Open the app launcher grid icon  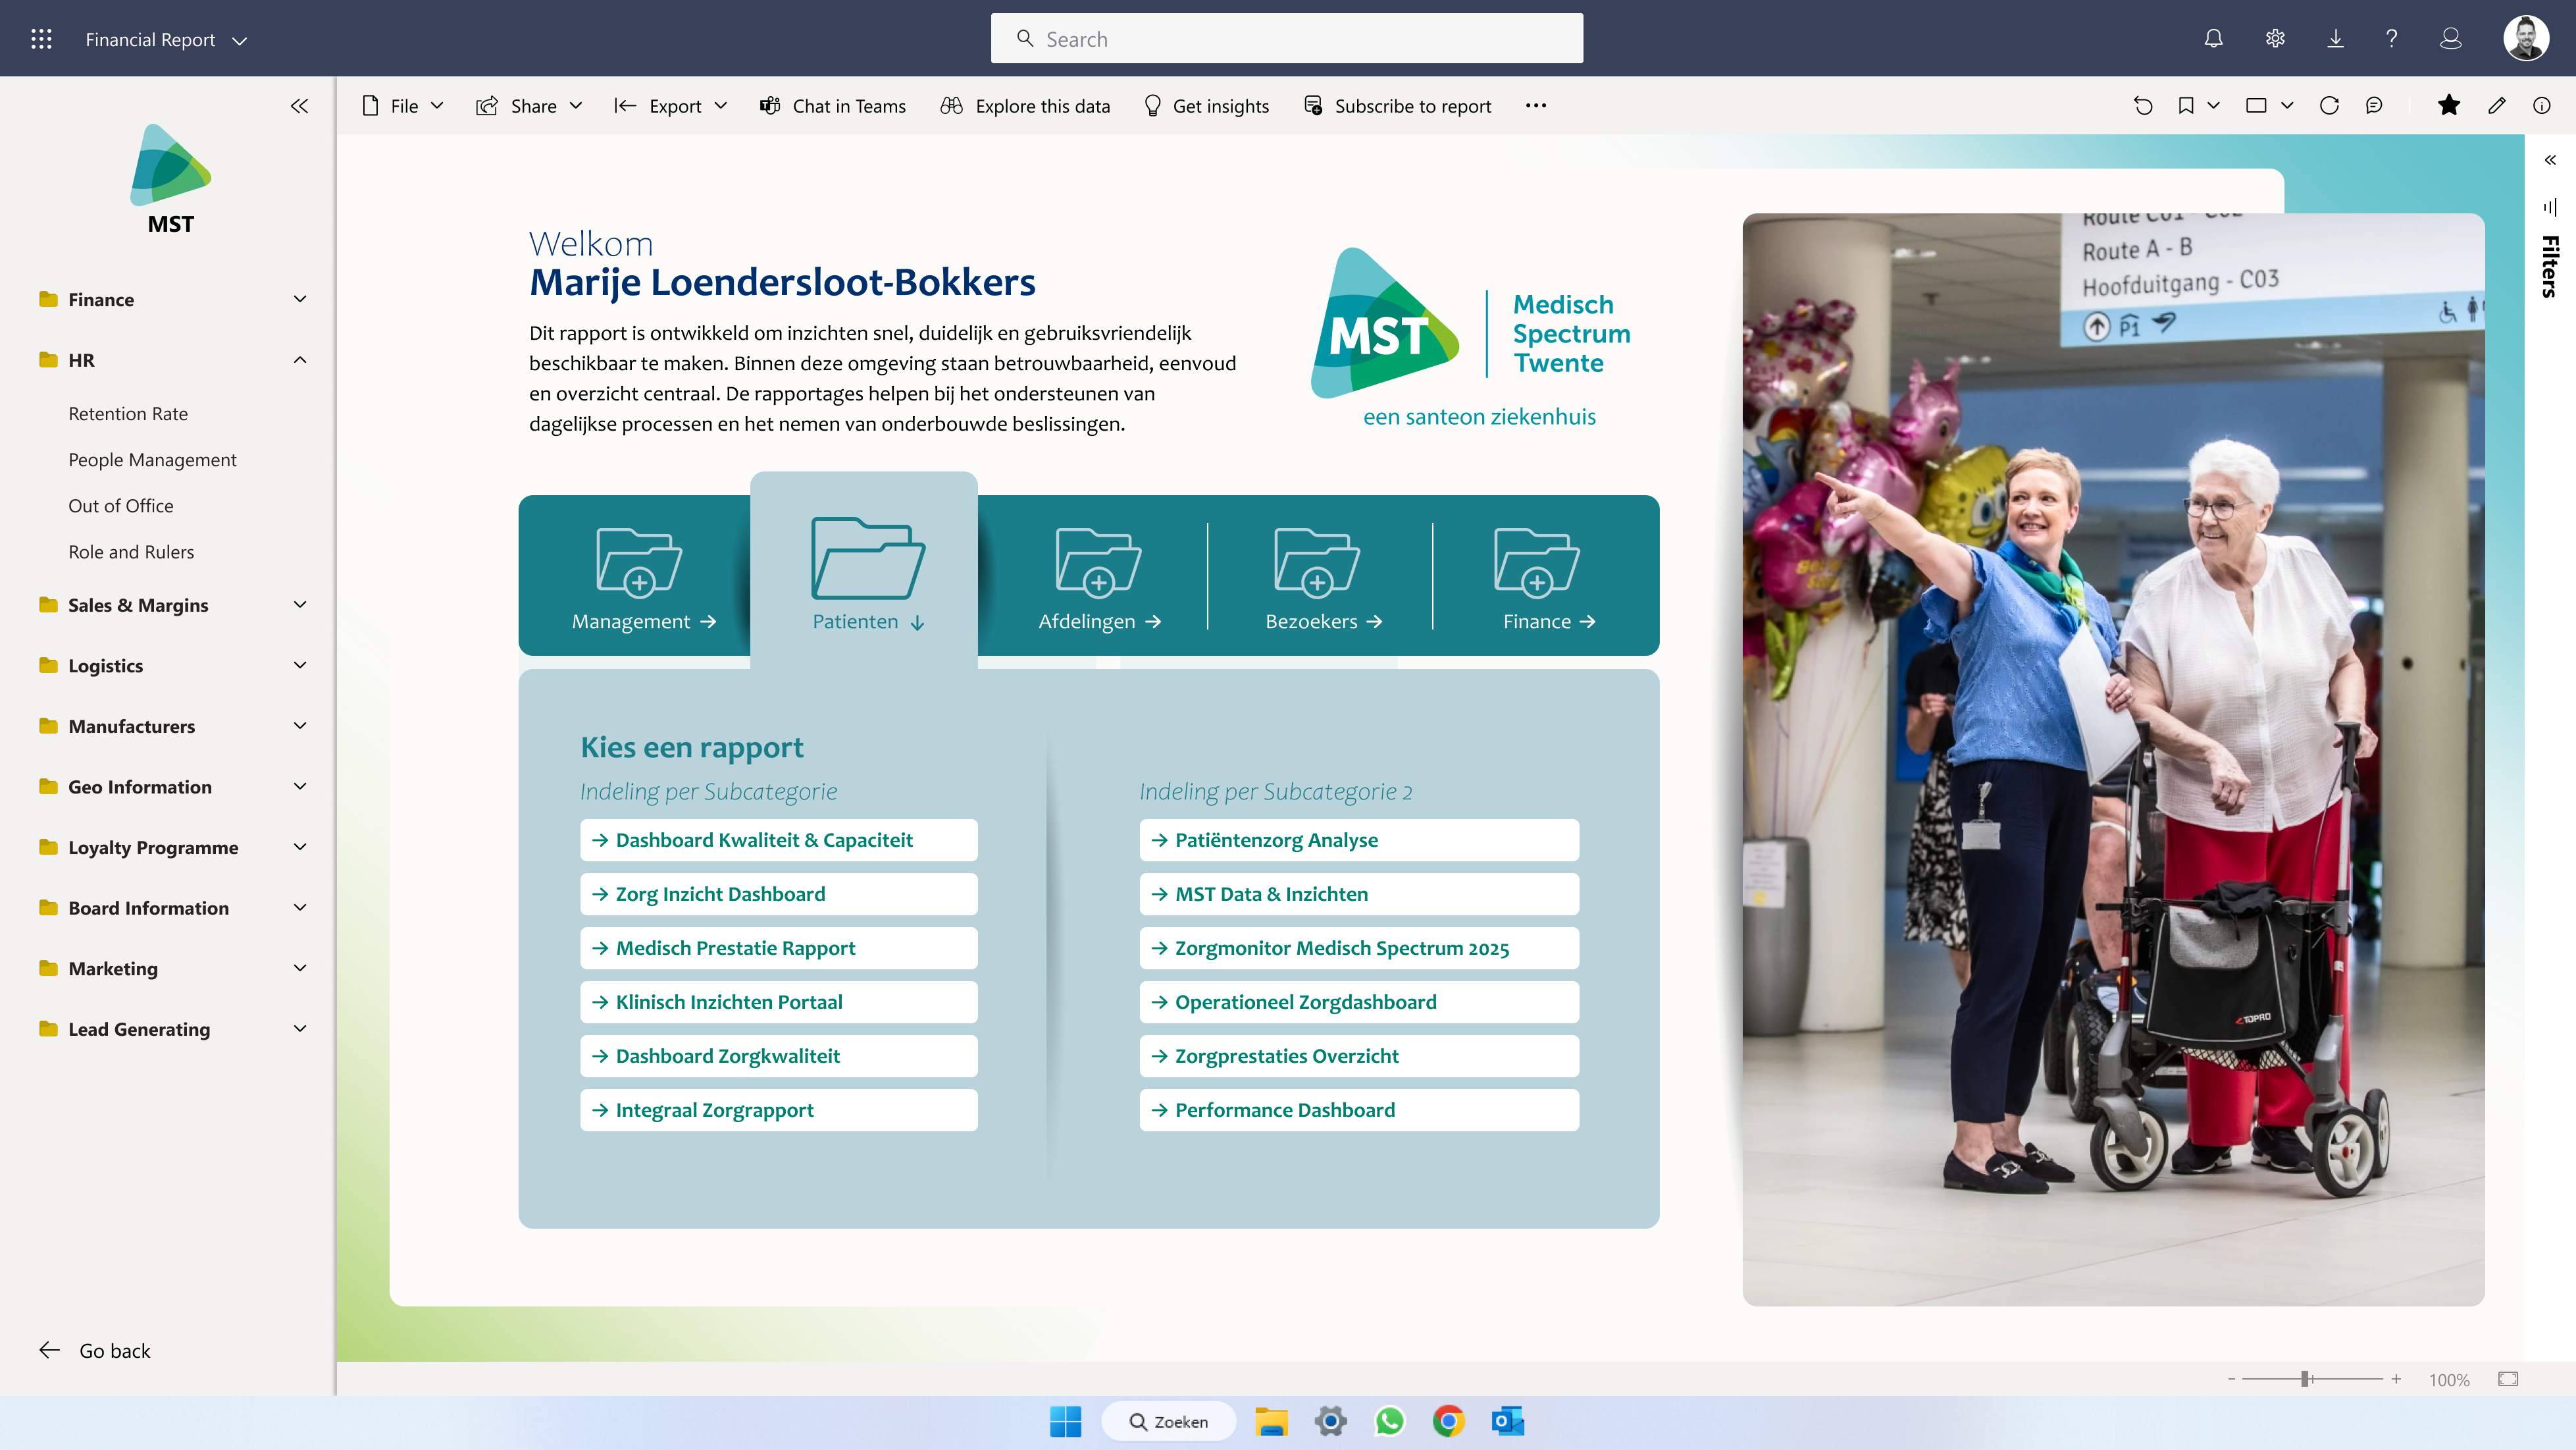click(x=41, y=39)
